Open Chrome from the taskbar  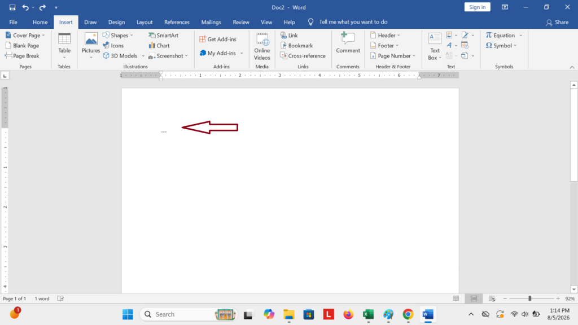[408, 314]
